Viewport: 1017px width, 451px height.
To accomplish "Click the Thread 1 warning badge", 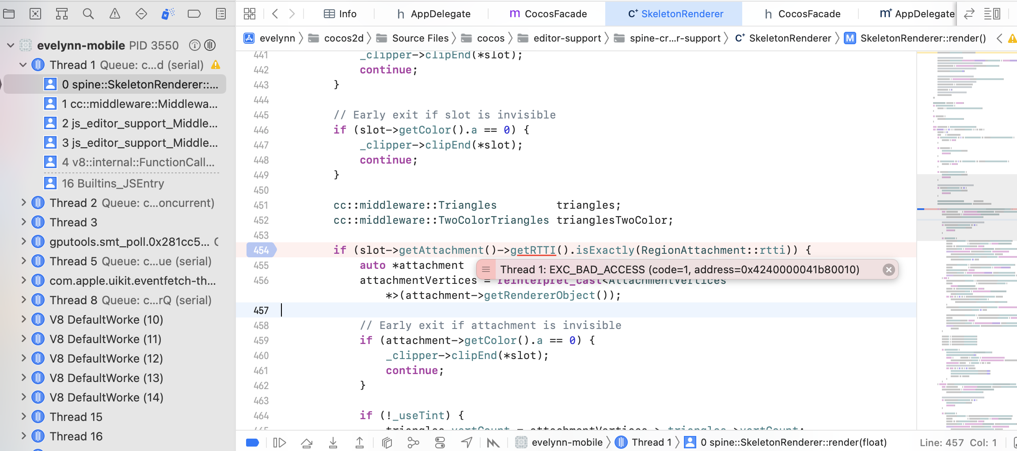I will pos(216,65).
